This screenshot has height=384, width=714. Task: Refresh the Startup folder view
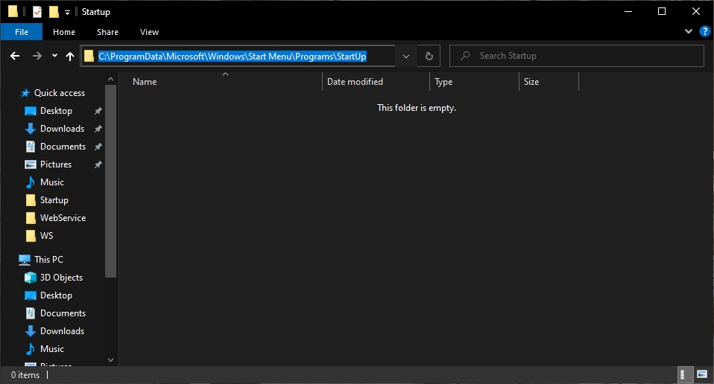(x=429, y=56)
